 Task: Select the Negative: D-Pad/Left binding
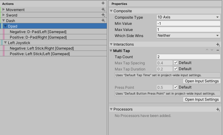(38, 32)
